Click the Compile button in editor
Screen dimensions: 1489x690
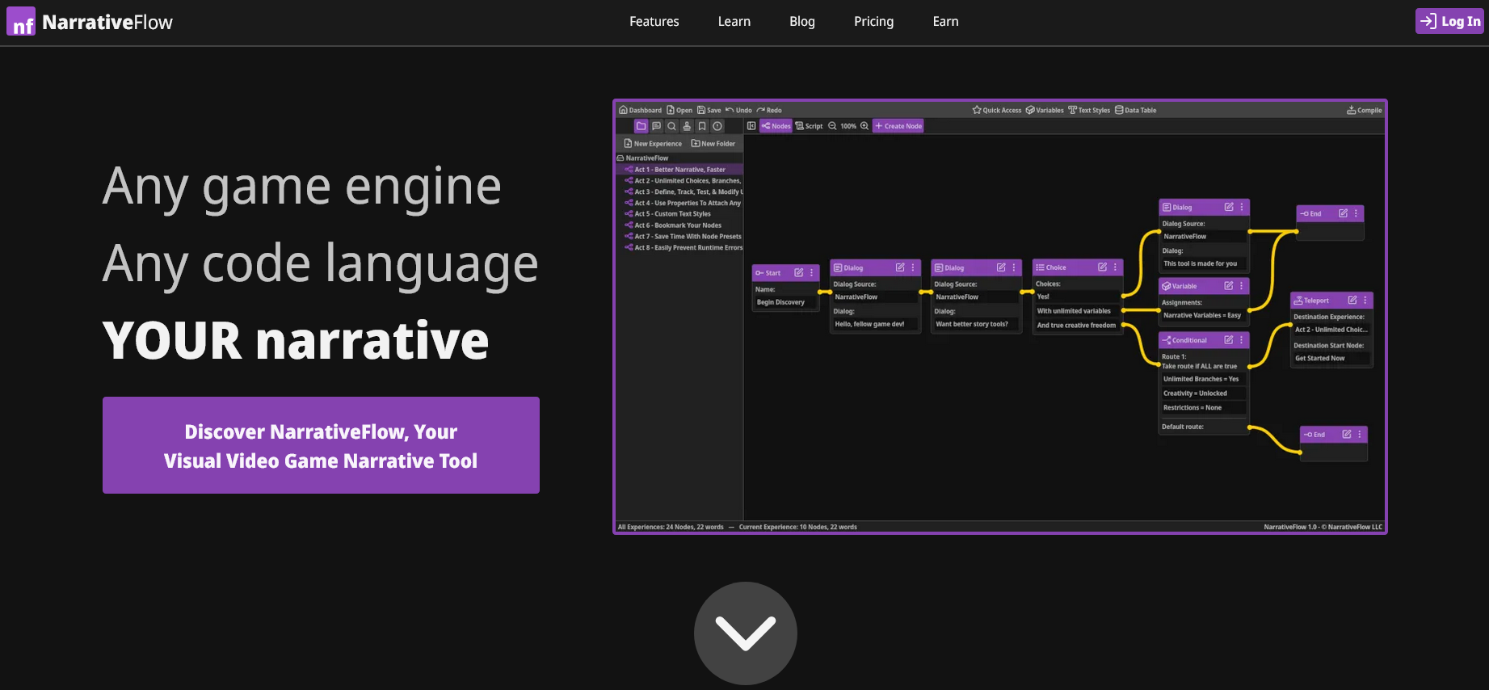pyautogui.click(x=1365, y=110)
